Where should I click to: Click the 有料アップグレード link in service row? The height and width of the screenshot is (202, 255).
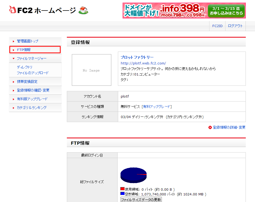click(x=157, y=107)
